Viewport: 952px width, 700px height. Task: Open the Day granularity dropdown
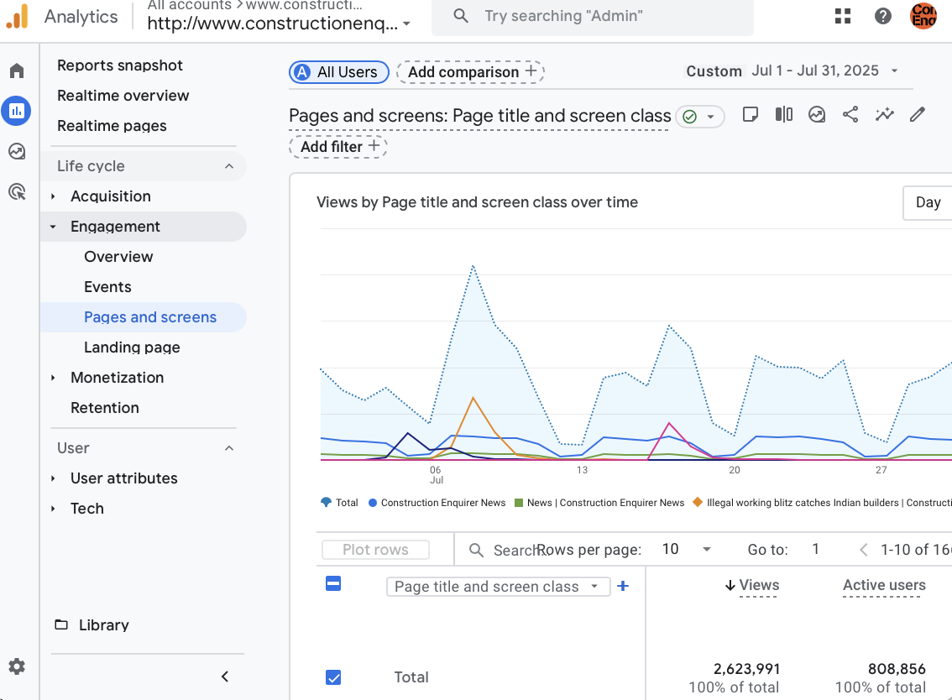coord(928,203)
